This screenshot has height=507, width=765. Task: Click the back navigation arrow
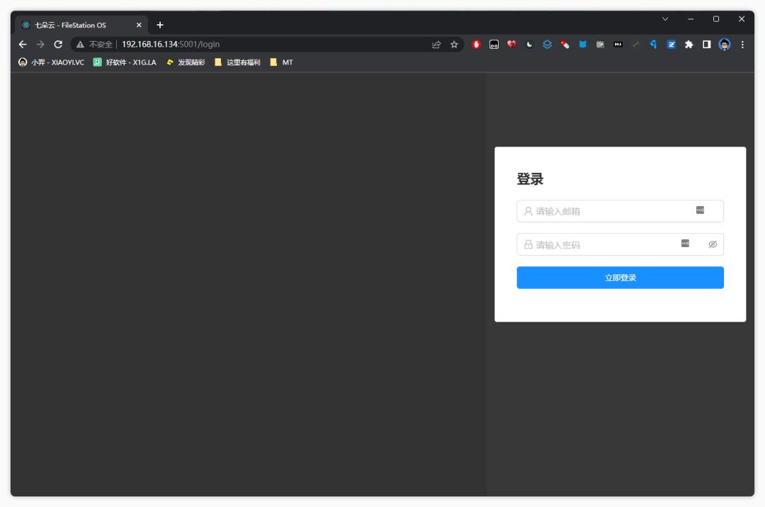[23, 44]
